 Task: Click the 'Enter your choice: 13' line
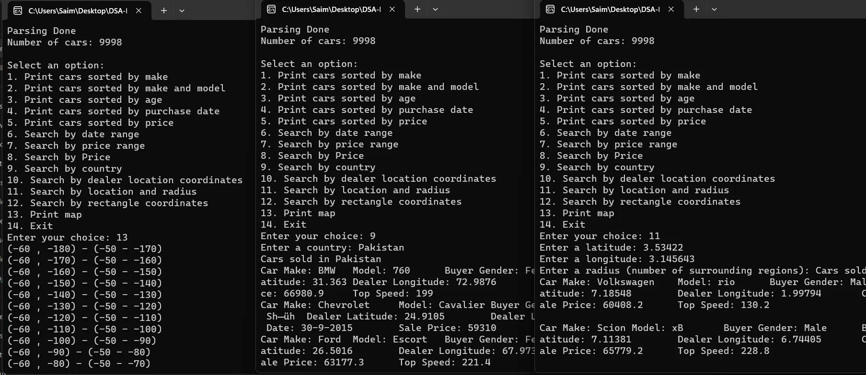point(68,238)
